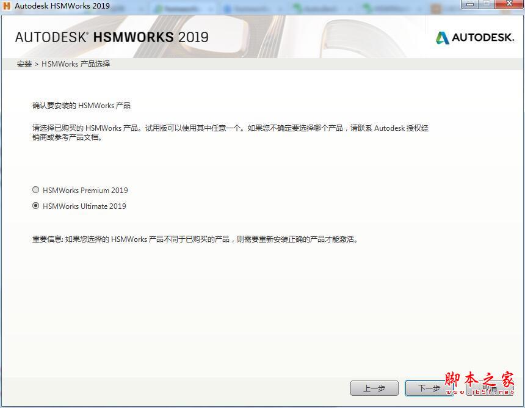Select the HSMWorks Premium 2019 option
Viewport: 525px width, 408px height.
click(x=35, y=189)
